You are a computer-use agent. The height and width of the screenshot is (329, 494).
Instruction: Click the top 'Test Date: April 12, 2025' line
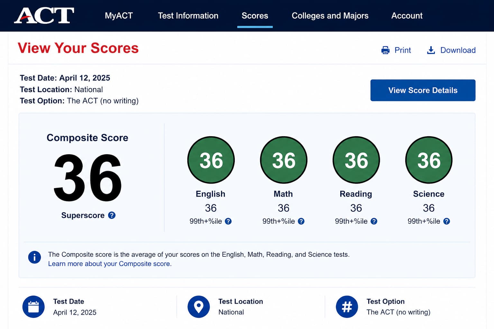tap(65, 78)
